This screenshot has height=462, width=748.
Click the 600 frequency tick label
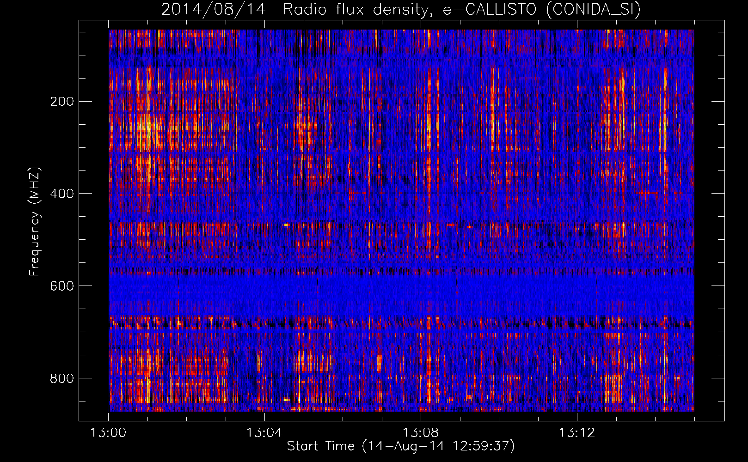tap(62, 286)
